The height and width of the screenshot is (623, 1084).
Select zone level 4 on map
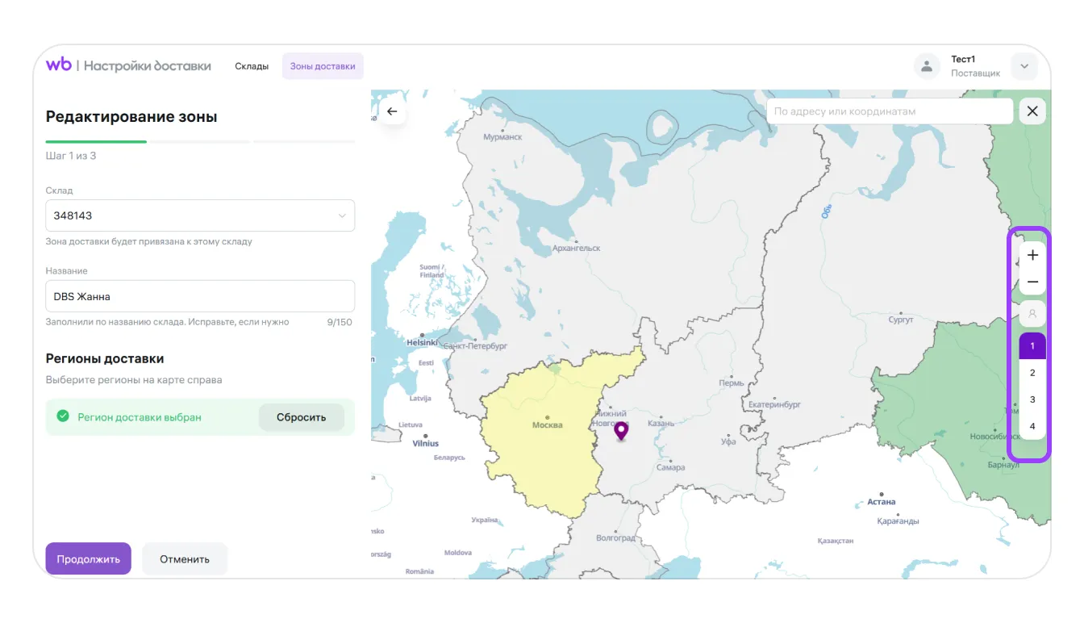[1032, 426]
